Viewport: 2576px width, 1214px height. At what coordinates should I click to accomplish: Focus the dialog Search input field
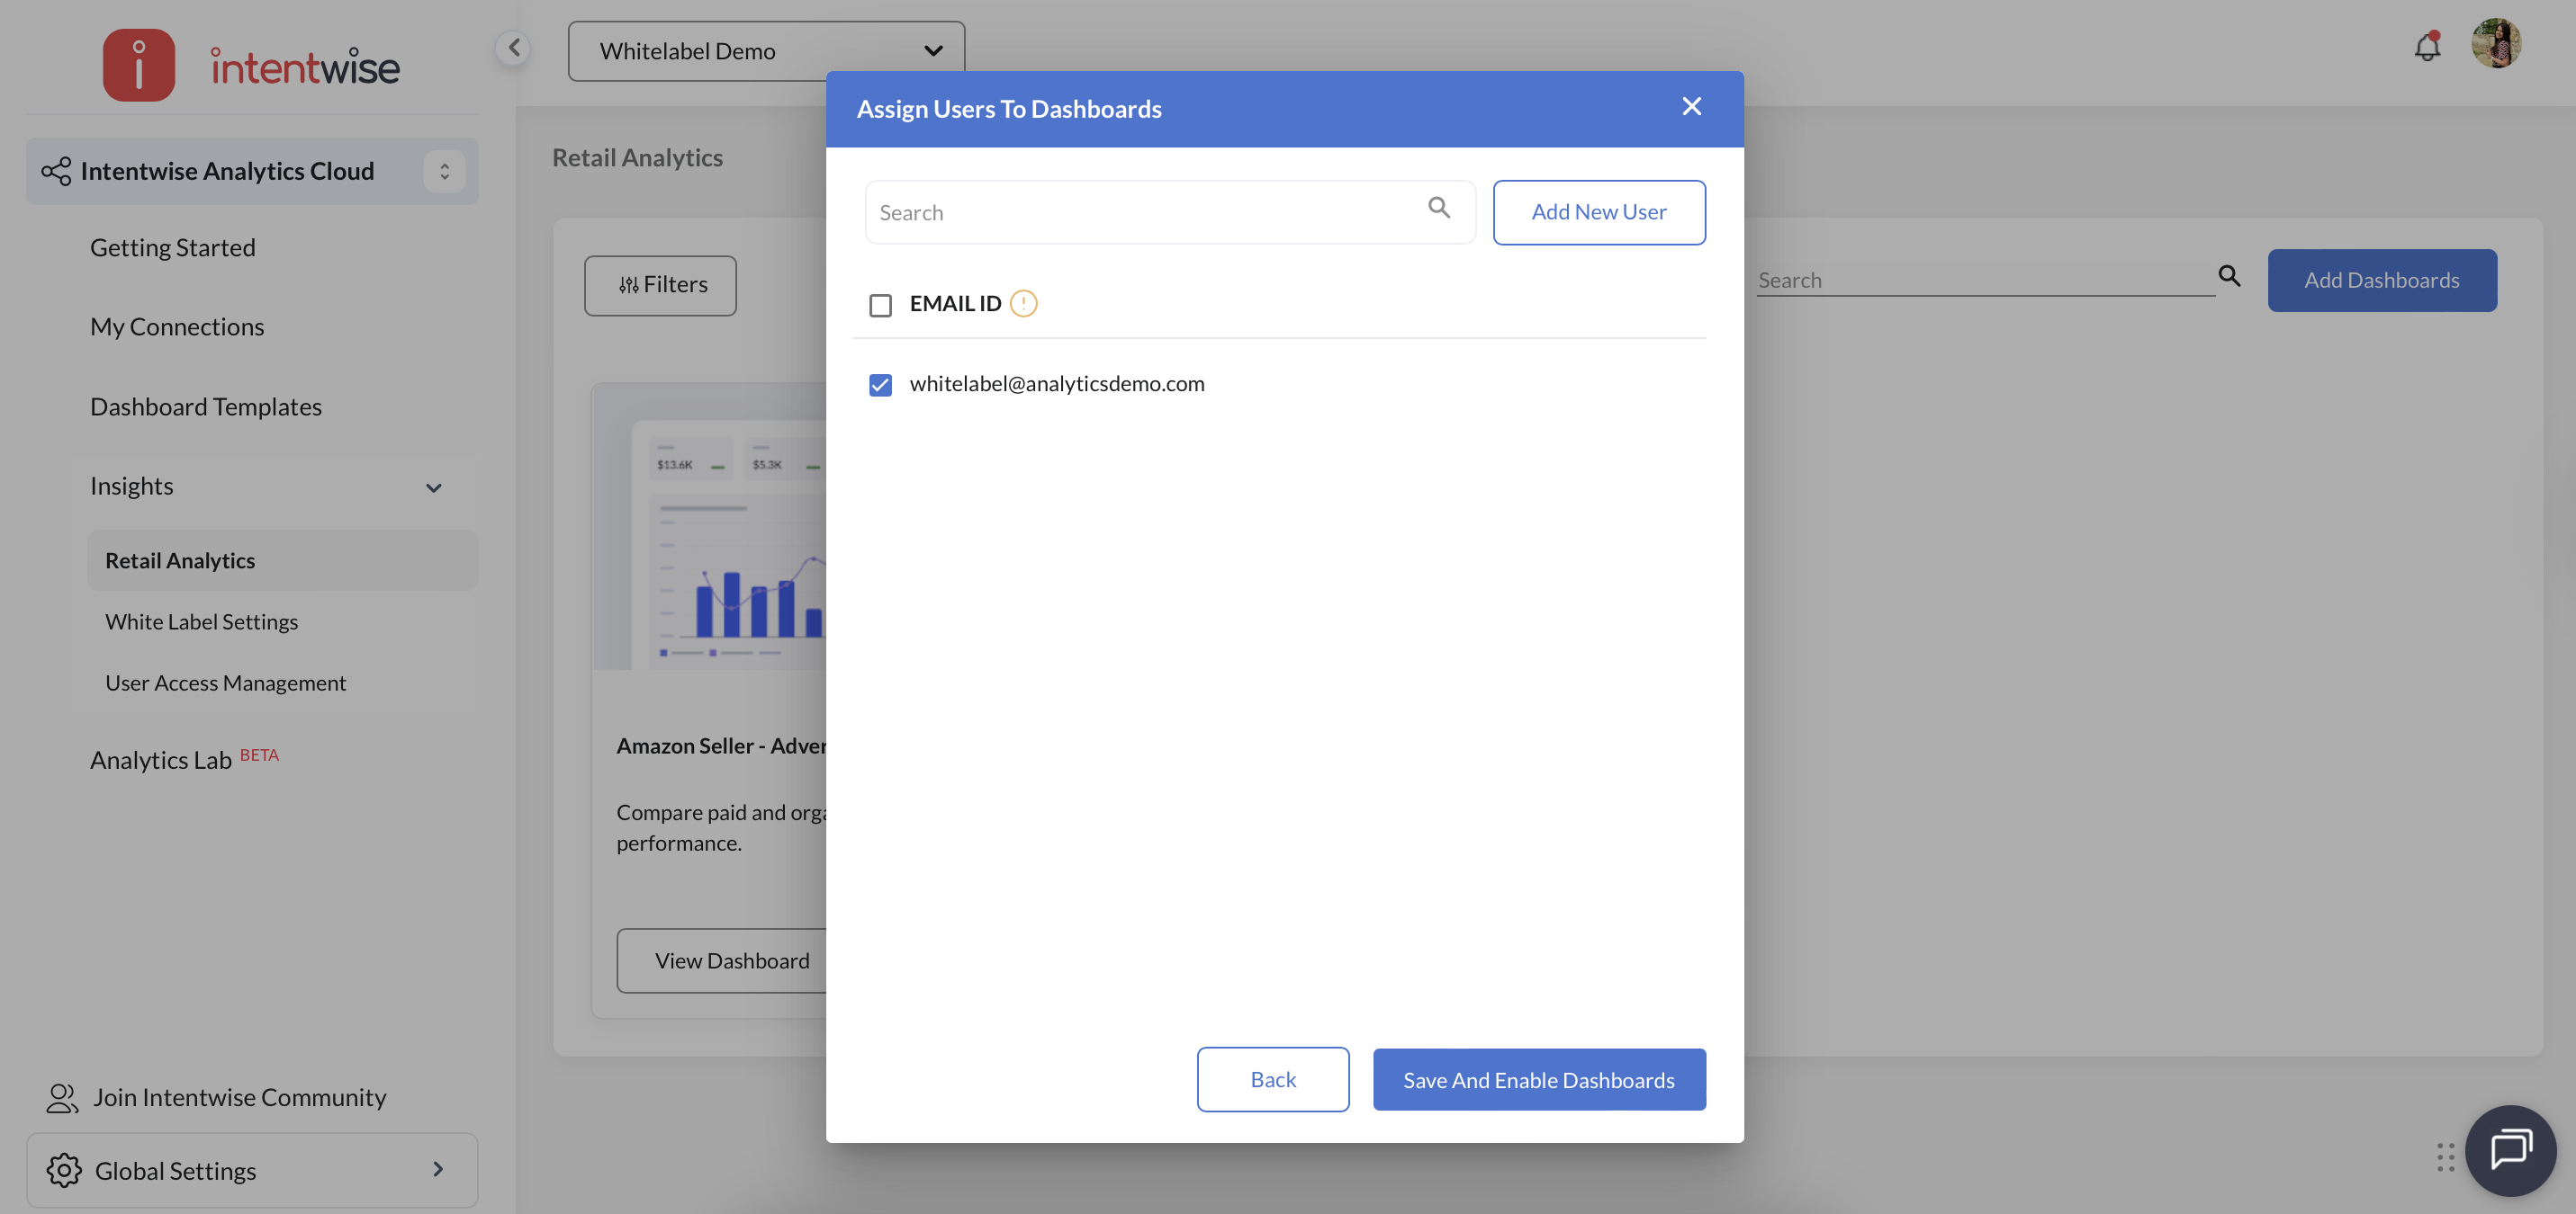pos(1140,213)
